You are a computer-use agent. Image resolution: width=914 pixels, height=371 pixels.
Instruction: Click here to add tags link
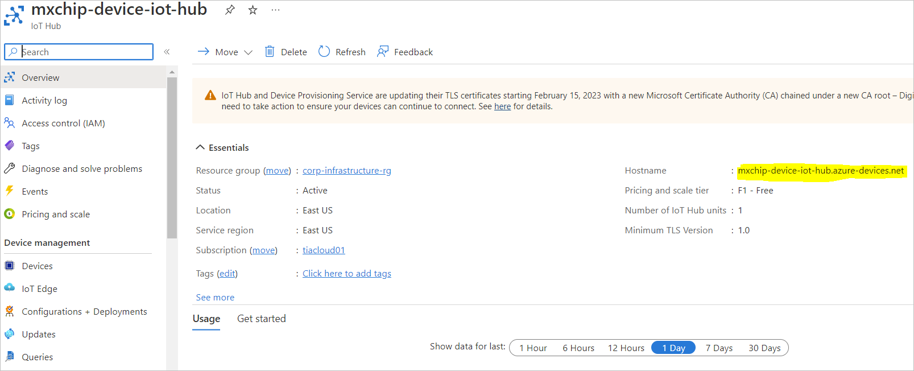[x=347, y=274]
